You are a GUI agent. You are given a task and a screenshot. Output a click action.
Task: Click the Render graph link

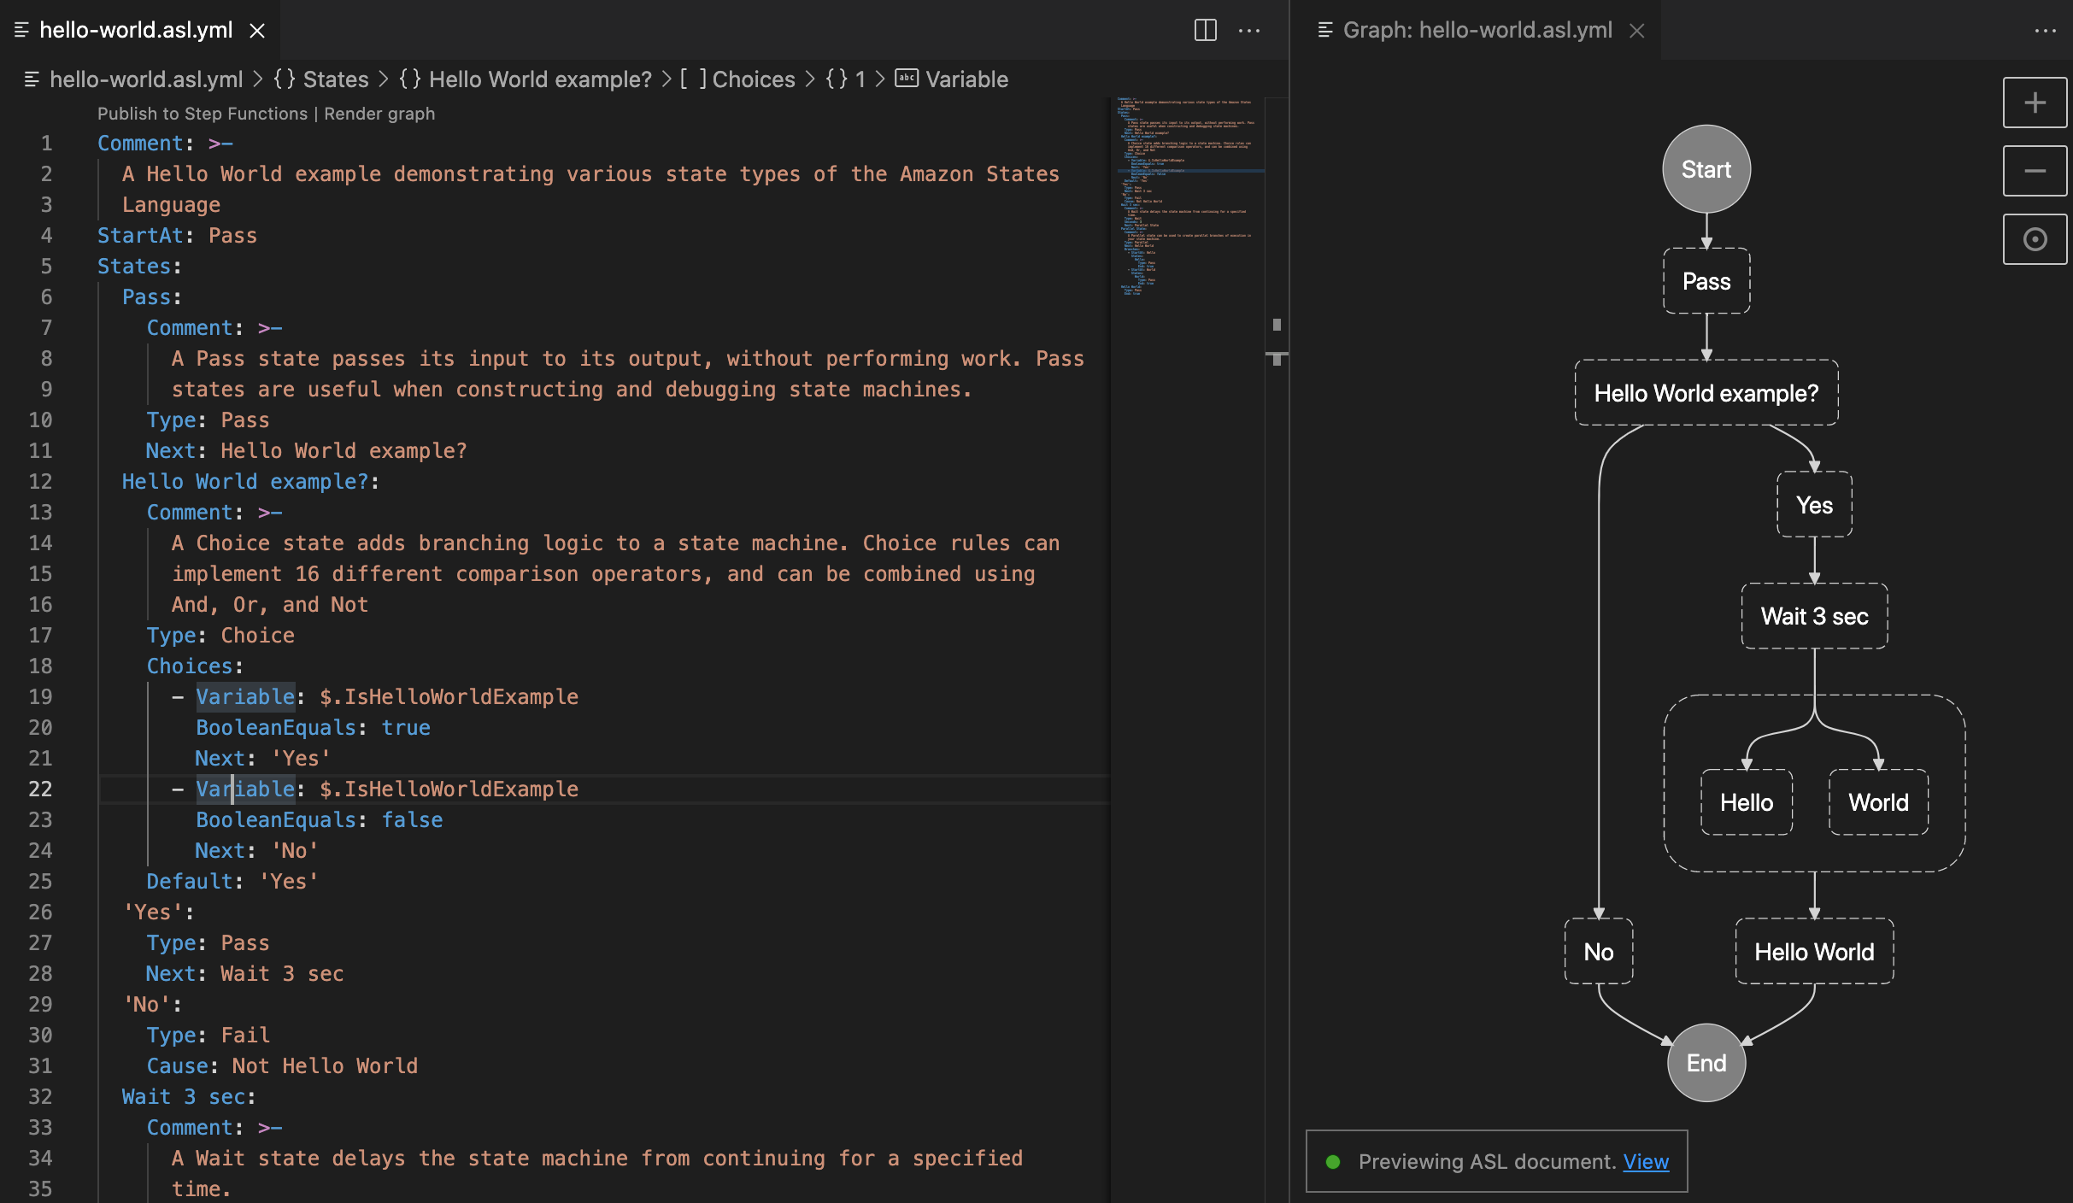pyautogui.click(x=381, y=113)
